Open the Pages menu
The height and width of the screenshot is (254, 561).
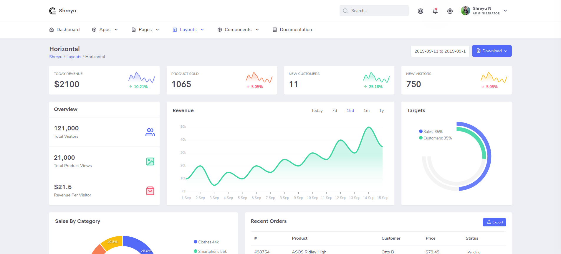[145, 30]
